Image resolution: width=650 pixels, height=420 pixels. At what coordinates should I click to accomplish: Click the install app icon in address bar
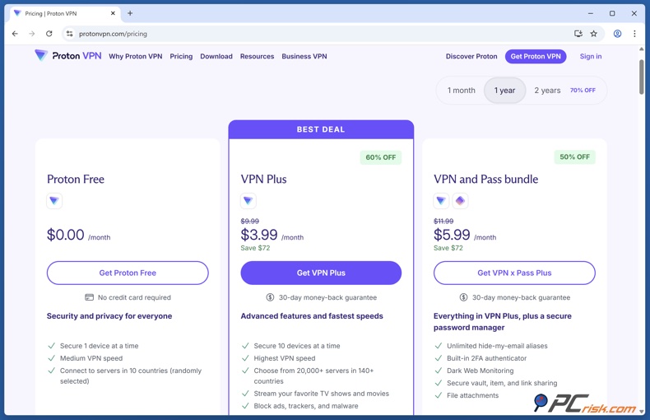pos(578,34)
